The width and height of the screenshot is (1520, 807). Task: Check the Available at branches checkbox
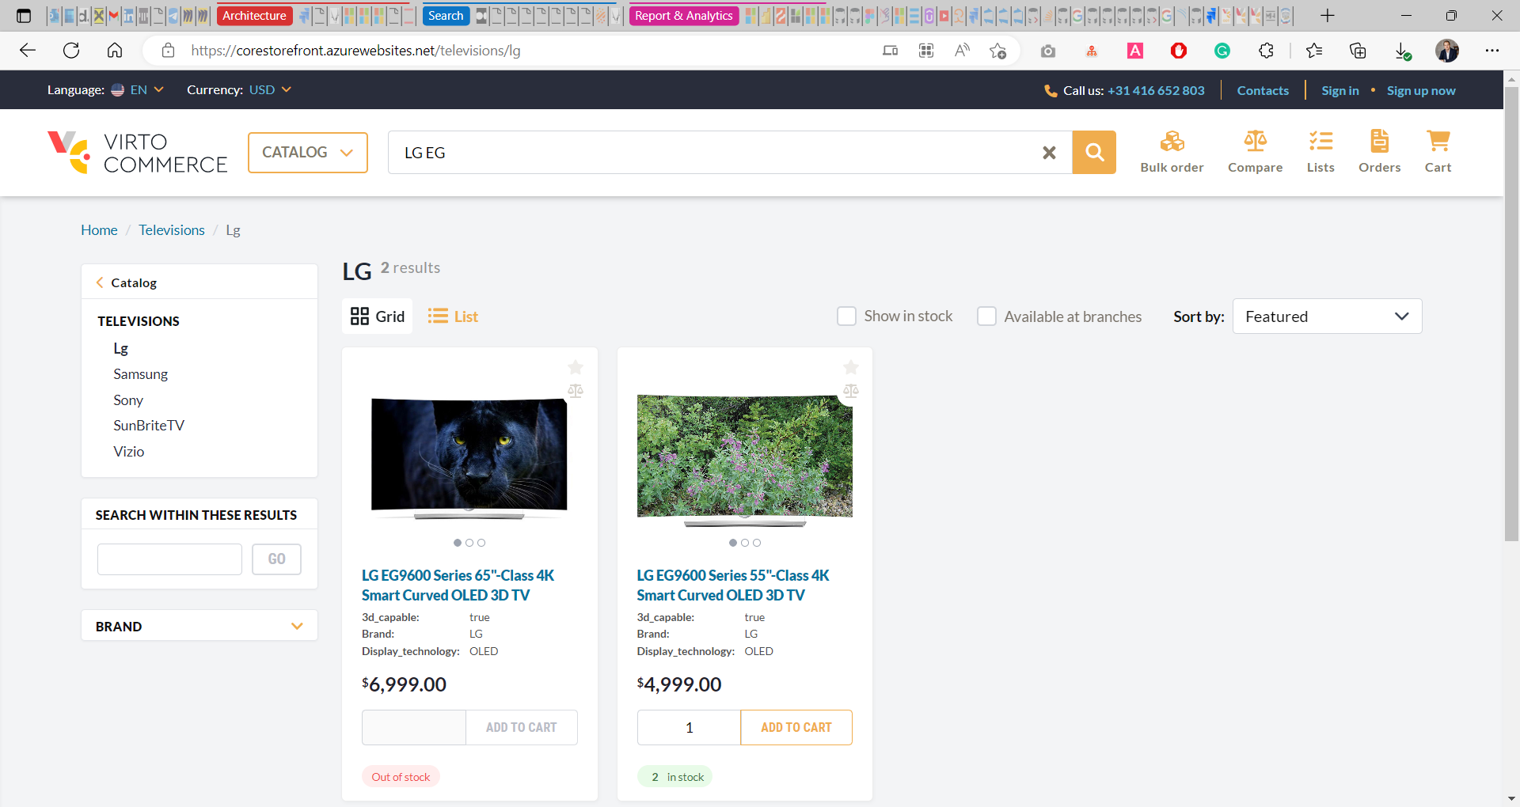986,316
